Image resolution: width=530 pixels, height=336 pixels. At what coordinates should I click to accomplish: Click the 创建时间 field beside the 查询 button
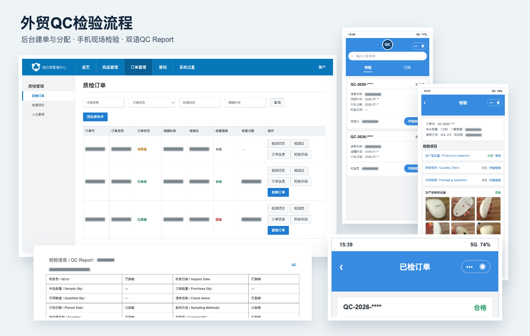click(245, 103)
